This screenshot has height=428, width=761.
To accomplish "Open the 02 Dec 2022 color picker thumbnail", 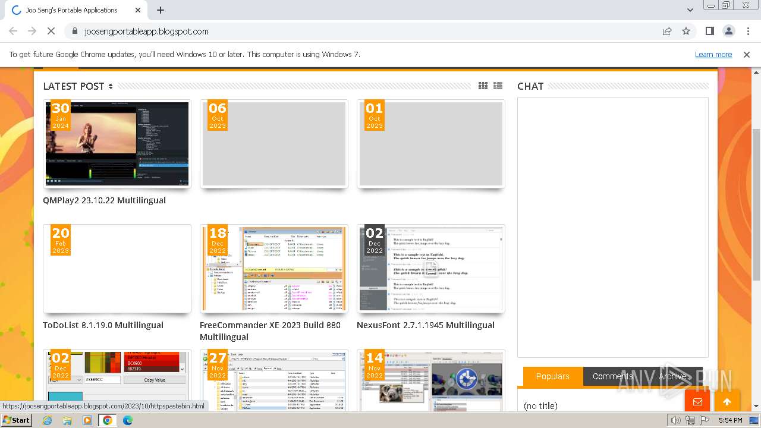I will tap(117, 380).
